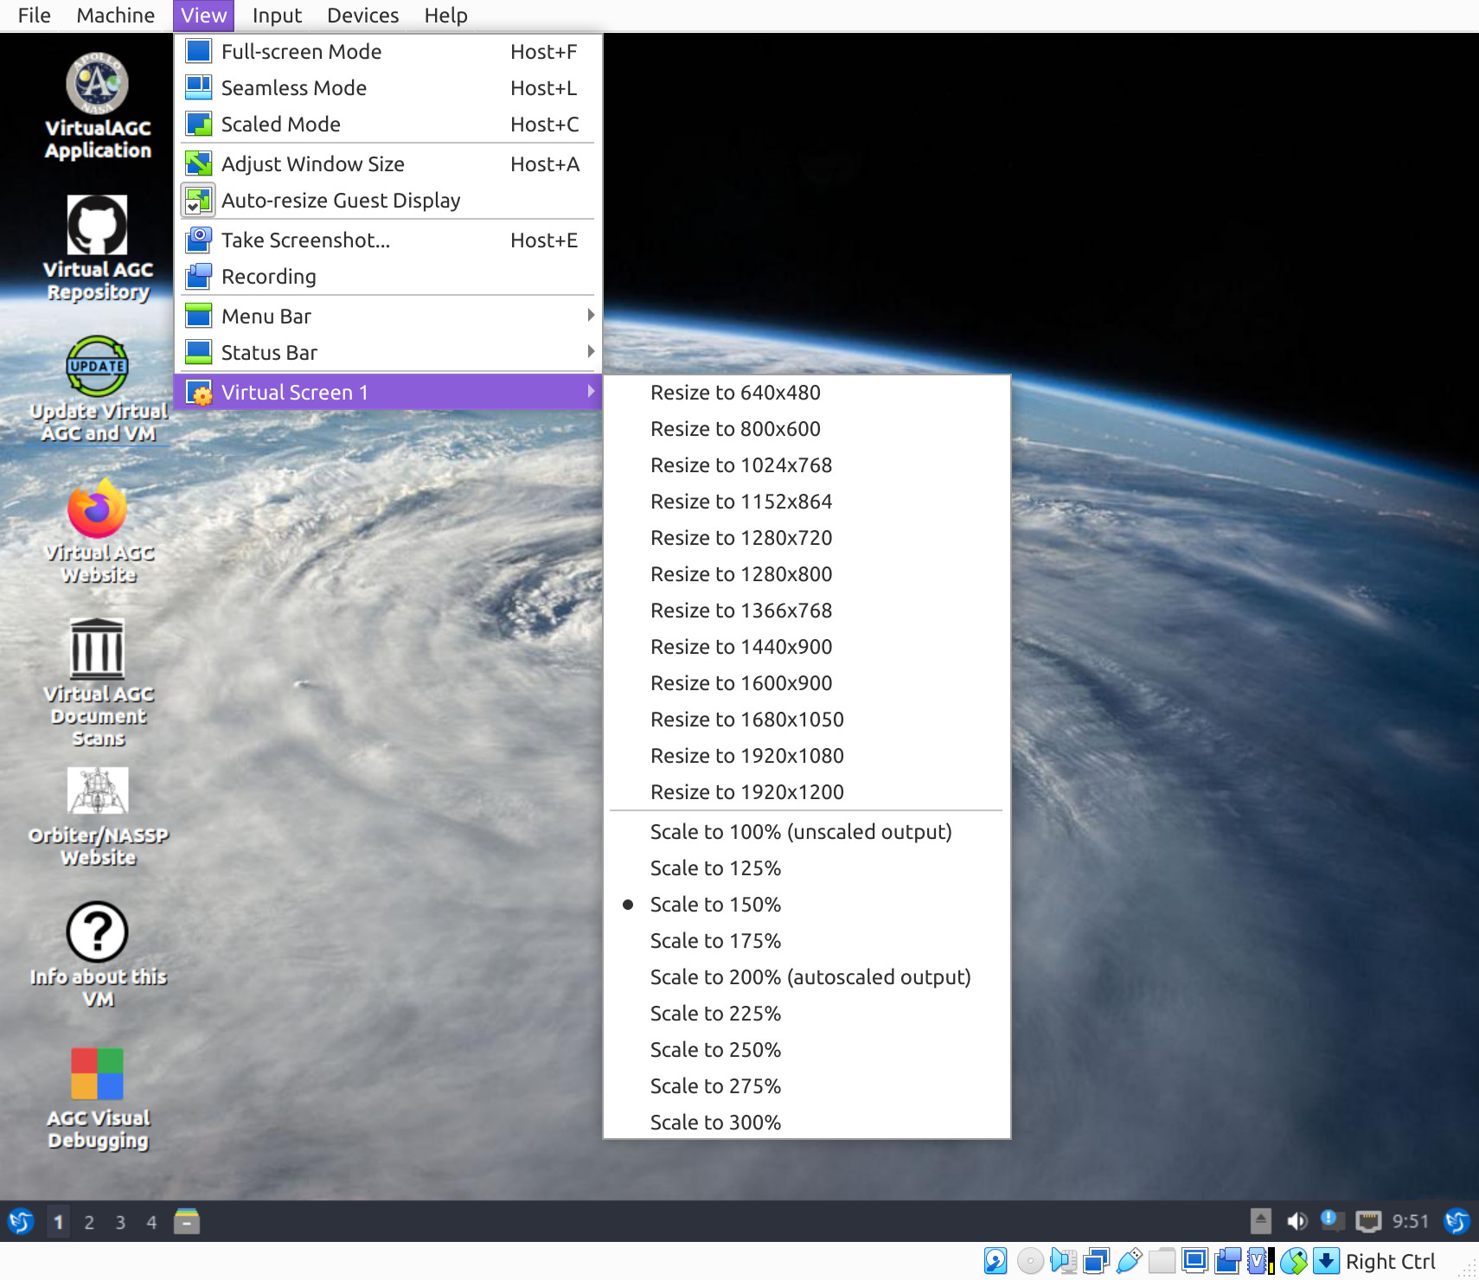Open the Input menu
The image size is (1479, 1280).
[277, 16]
